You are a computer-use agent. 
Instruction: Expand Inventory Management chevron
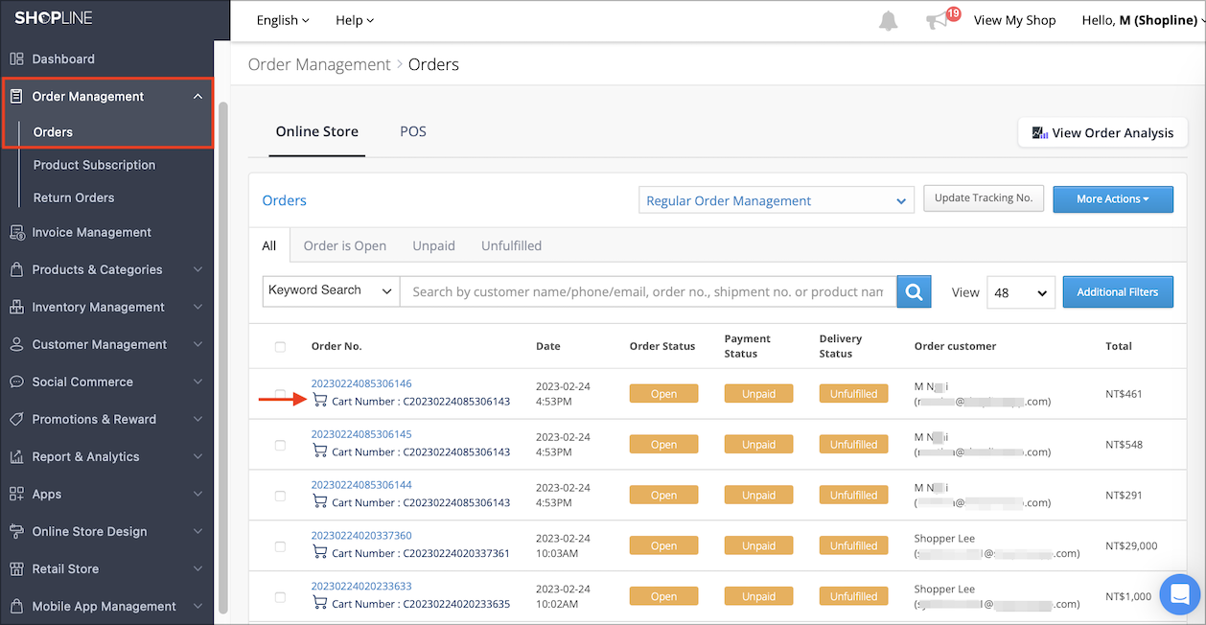click(198, 307)
